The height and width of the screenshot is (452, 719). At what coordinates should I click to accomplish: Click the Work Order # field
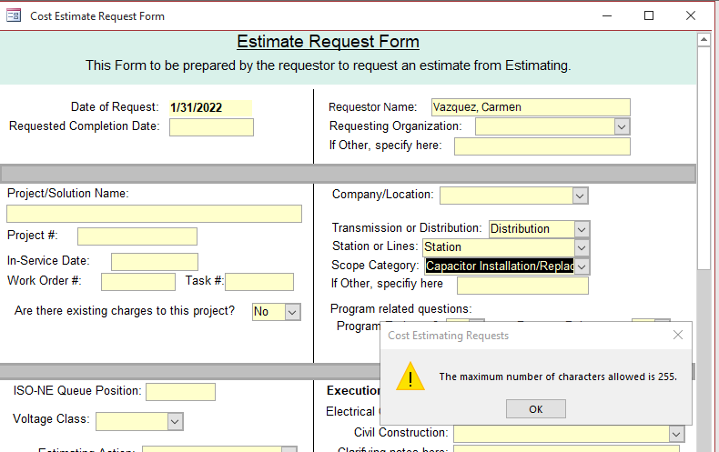click(x=137, y=282)
